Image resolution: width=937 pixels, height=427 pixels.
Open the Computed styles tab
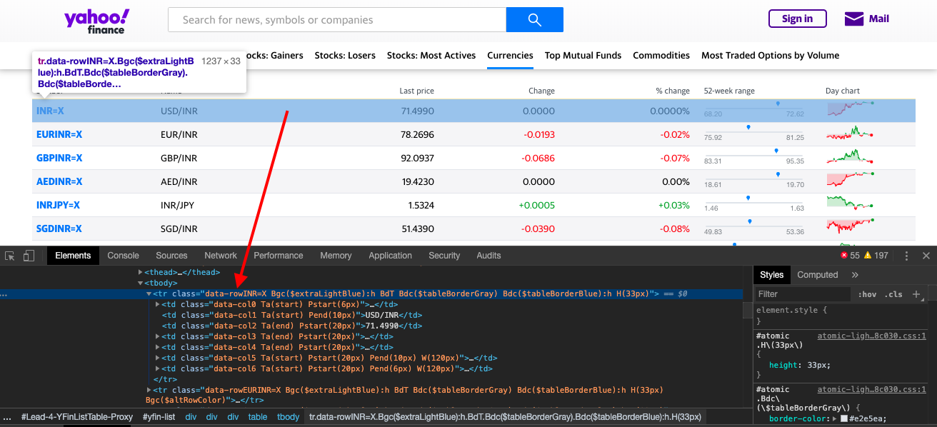click(818, 274)
